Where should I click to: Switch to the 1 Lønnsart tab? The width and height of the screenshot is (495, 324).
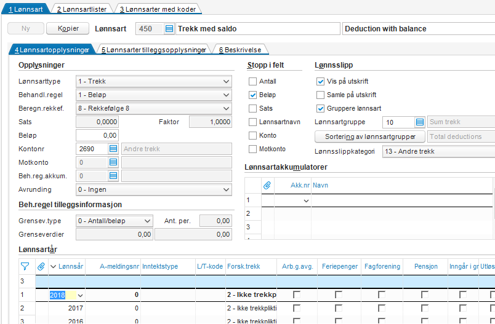tap(26, 9)
